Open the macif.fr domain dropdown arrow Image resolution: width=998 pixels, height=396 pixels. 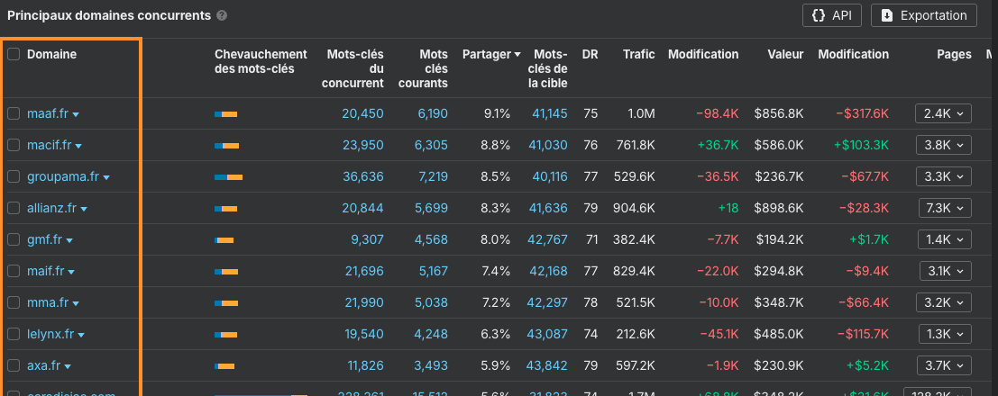(79, 146)
